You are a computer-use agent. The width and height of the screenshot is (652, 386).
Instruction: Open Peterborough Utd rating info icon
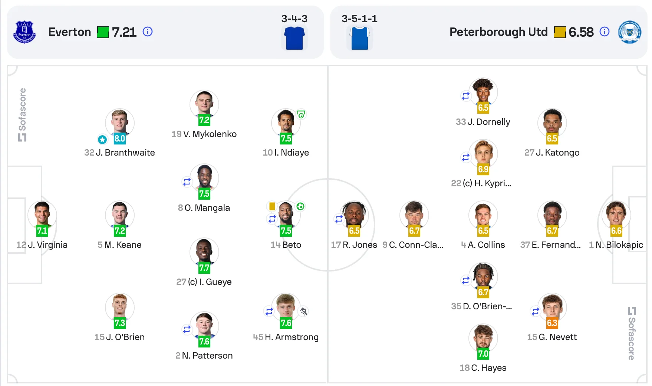click(x=605, y=32)
